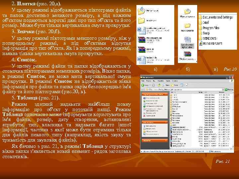Select the plain folder icon in figure б

[187, 28]
